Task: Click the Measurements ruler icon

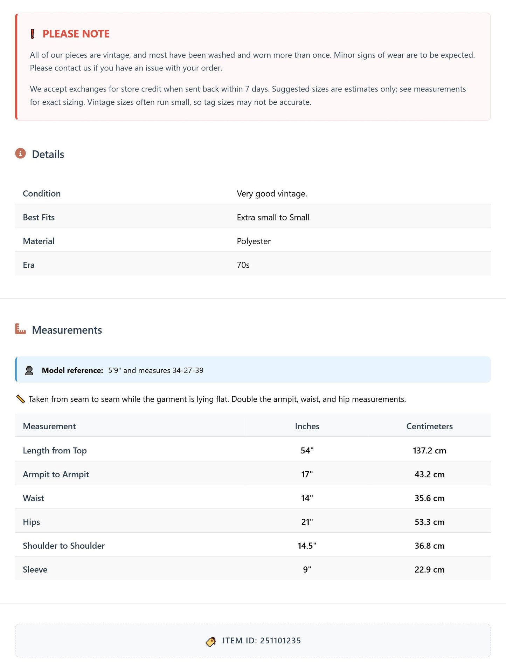Action: click(20, 329)
